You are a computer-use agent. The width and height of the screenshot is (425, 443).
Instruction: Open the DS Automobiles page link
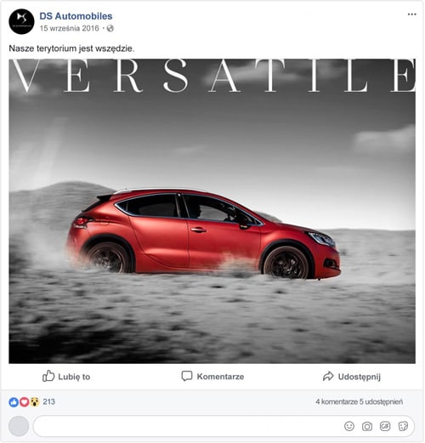(76, 16)
